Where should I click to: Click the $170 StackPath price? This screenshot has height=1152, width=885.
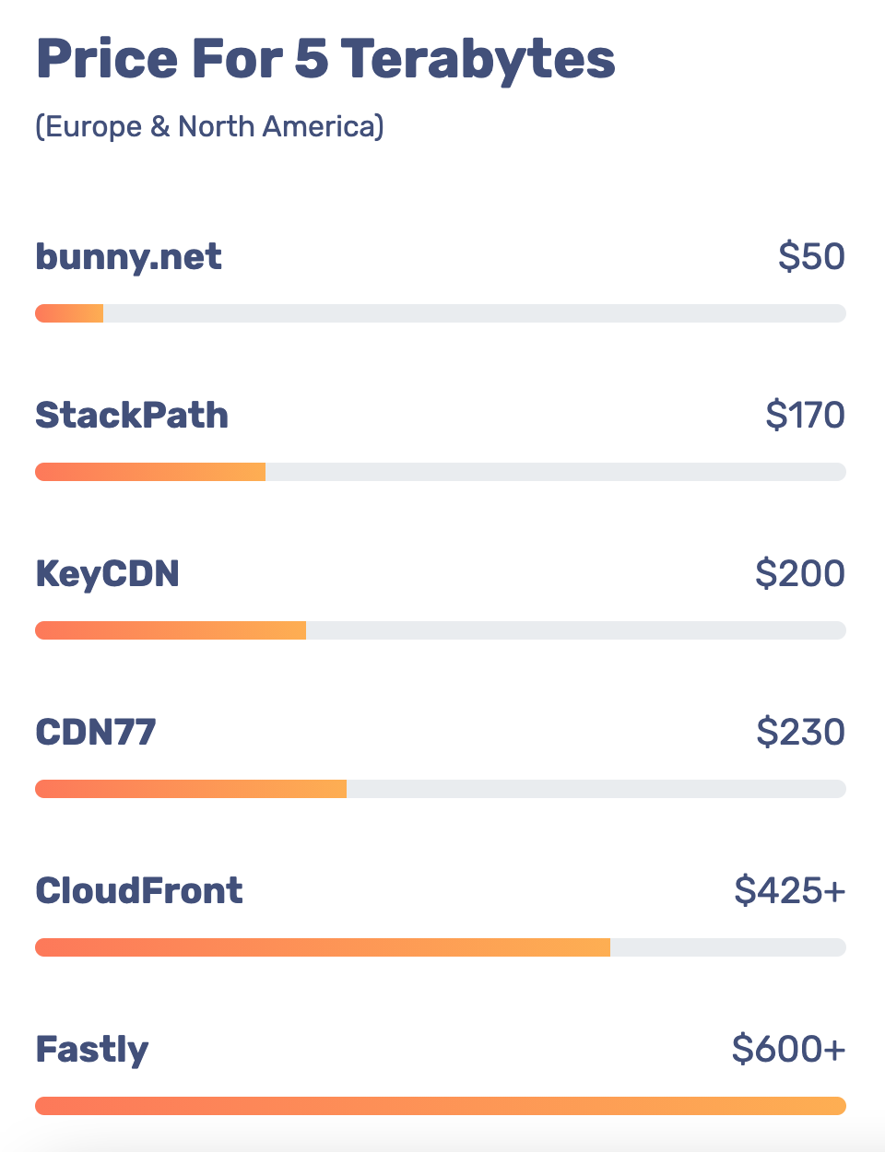click(805, 416)
